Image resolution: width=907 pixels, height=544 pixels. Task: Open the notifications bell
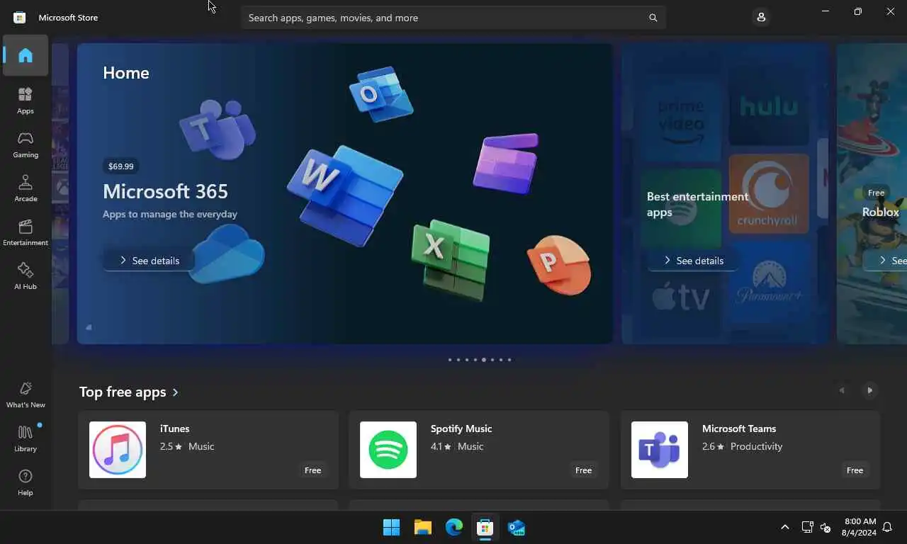(x=887, y=527)
